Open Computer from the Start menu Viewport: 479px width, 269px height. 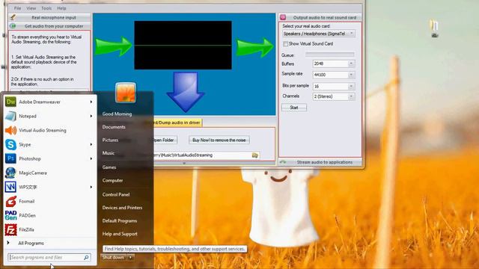click(113, 180)
